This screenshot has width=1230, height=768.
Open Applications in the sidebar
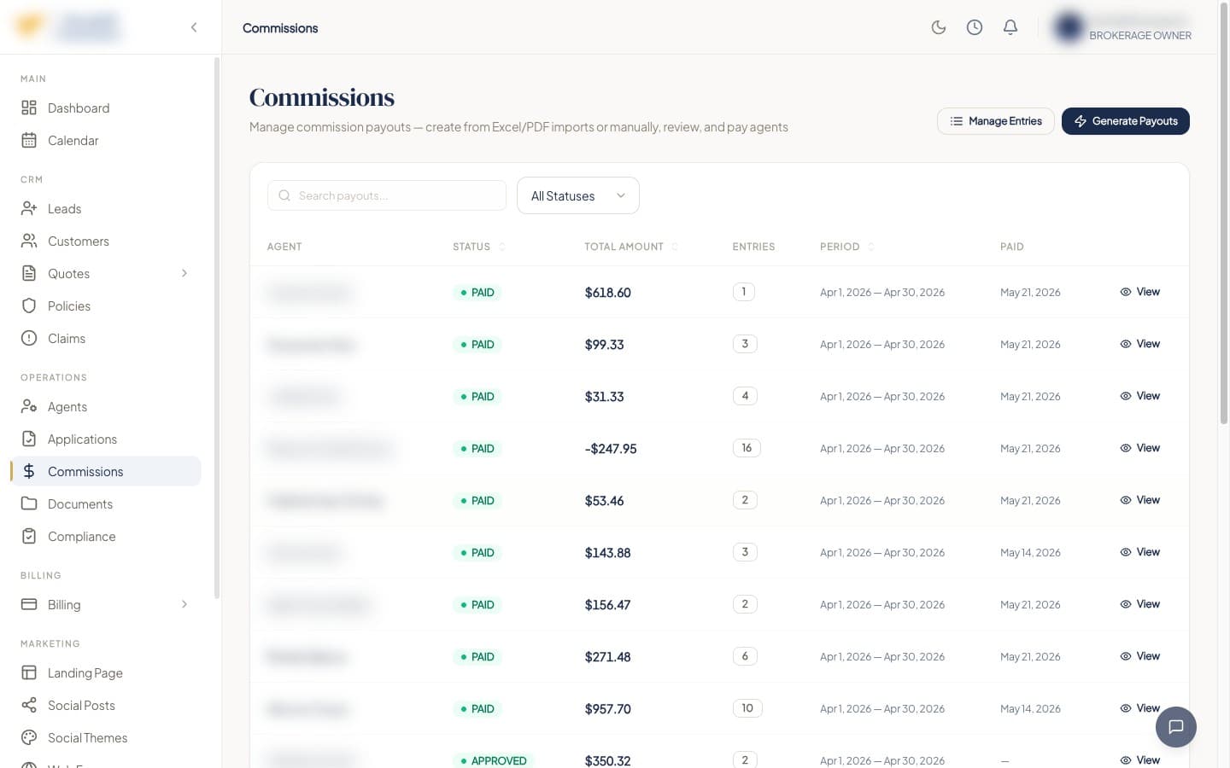point(106,439)
